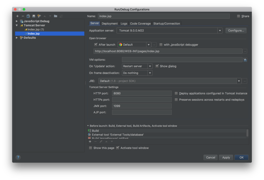Open On 'Update' action dropdown

[x=150, y=66]
